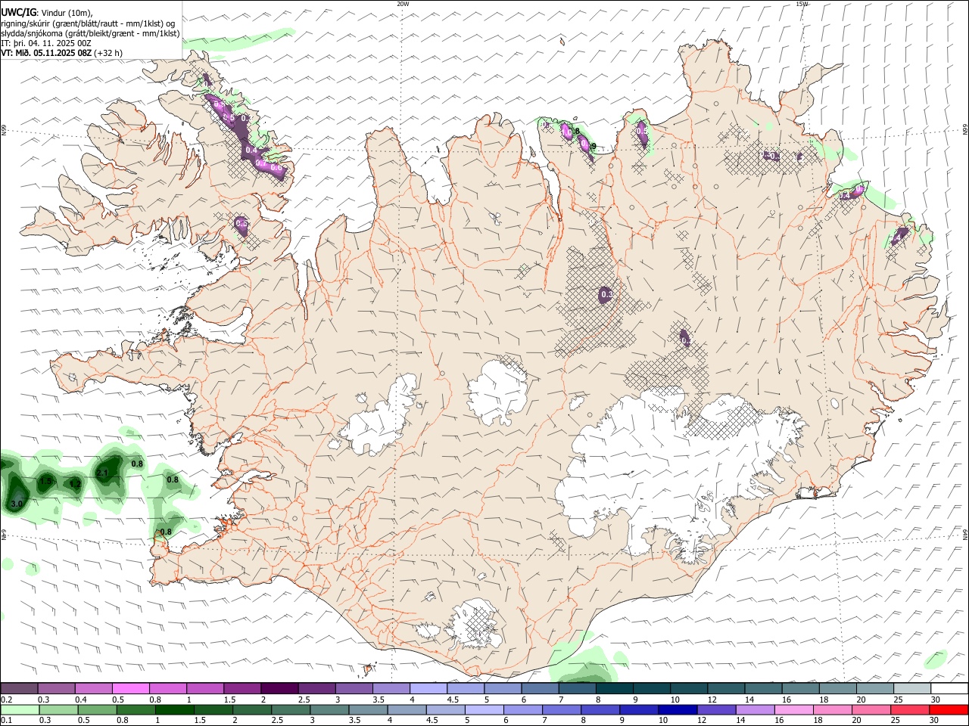Click the palest green 0.1 swatch, lower scale
Image resolution: width=969 pixels, height=726 pixels.
coord(20,709)
